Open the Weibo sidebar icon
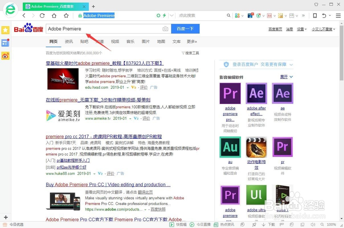The height and width of the screenshot is (228, 344). click(5, 56)
